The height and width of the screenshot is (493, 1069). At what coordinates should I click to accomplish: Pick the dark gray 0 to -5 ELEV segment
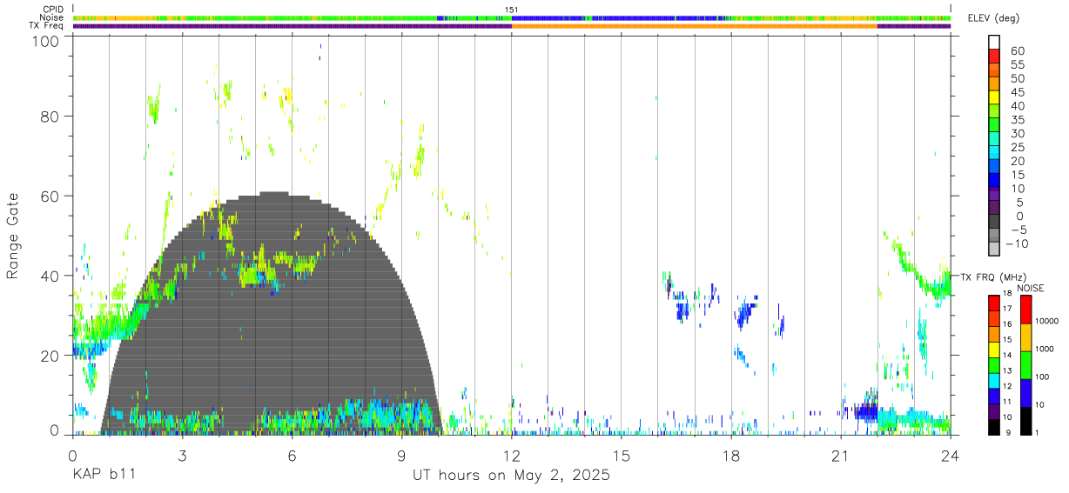(994, 222)
